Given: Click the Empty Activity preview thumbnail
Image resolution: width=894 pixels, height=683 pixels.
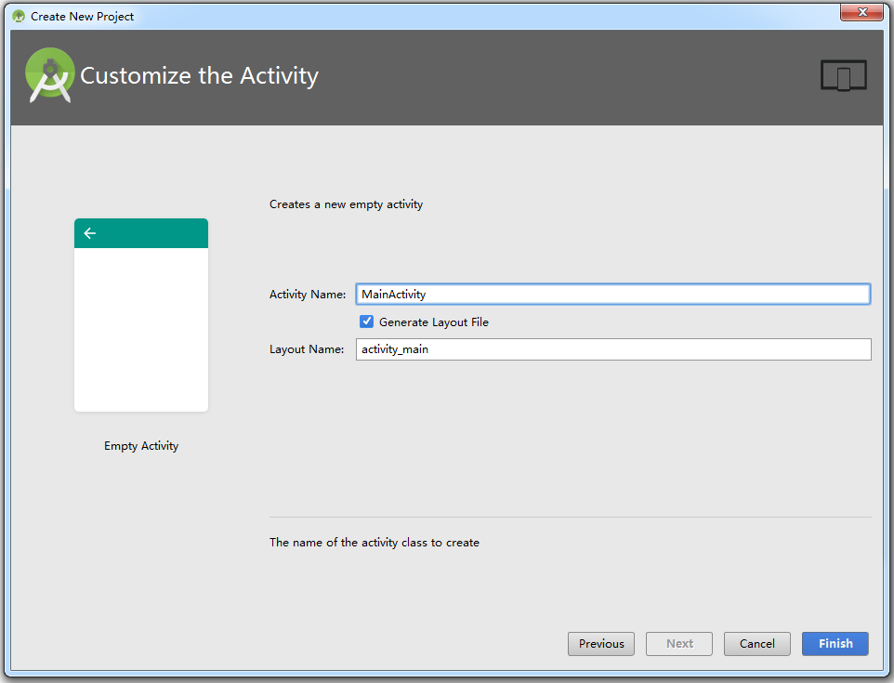Looking at the screenshot, I should [141, 315].
